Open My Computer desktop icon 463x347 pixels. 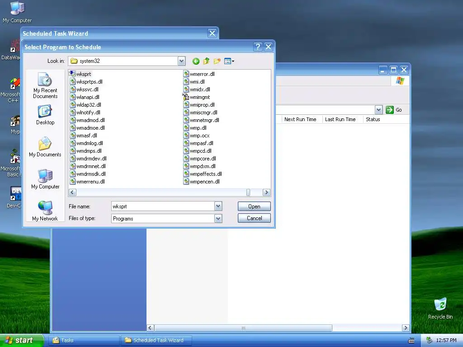[17, 12]
